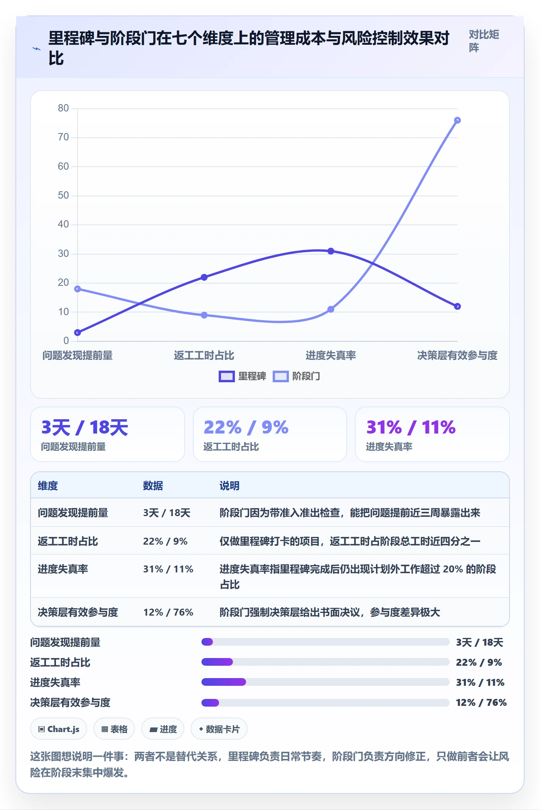Viewport: 540px width, 810px height.
Task: Click the 表格 tag chip
Action: pyautogui.click(x=114, y=729)
